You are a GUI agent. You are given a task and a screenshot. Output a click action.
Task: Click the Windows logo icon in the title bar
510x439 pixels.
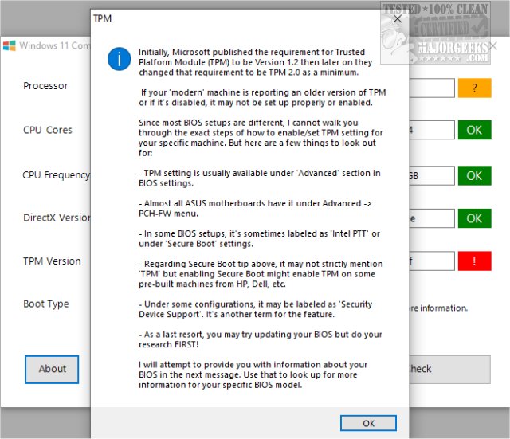tap(10, 46)
